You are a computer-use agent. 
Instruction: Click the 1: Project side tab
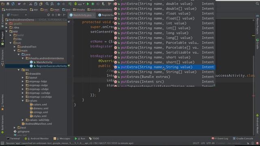pyautogui.click(x=2, y=39)
